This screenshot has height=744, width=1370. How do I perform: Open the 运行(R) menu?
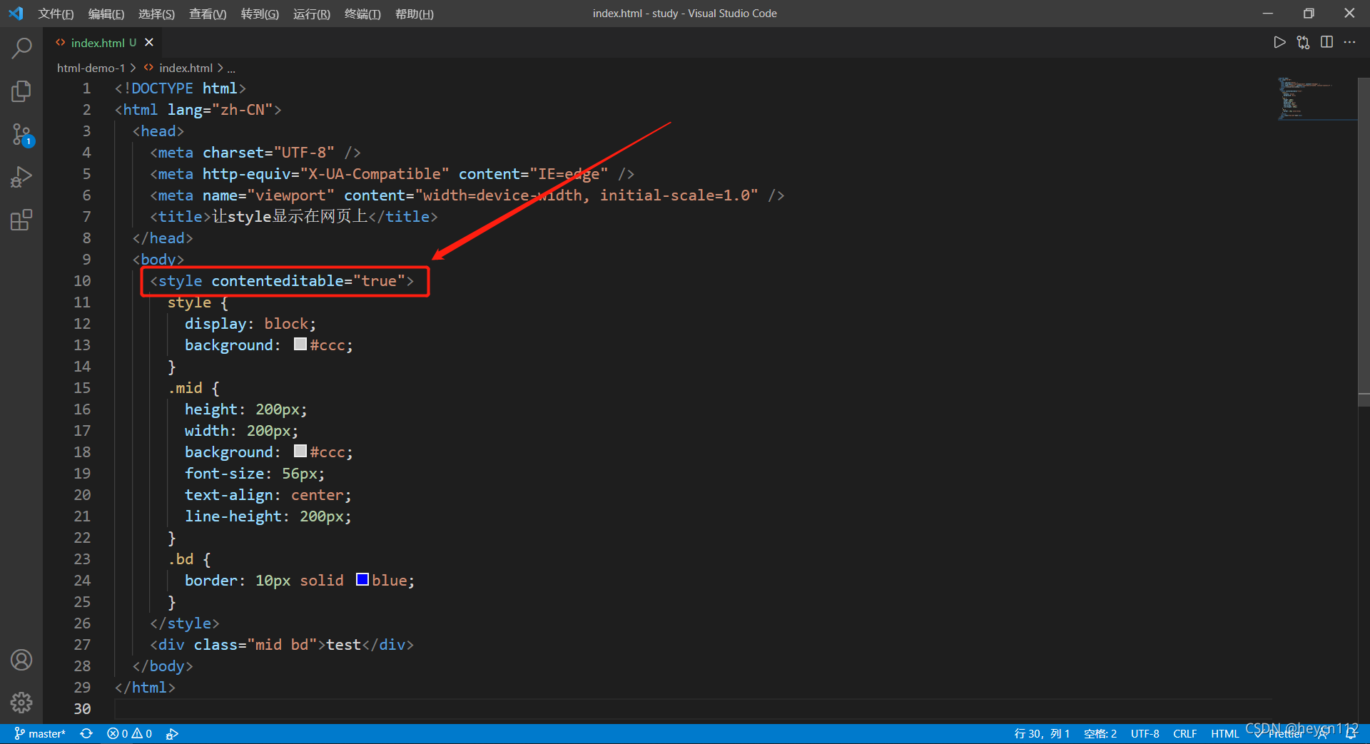(x=312, y=14)
